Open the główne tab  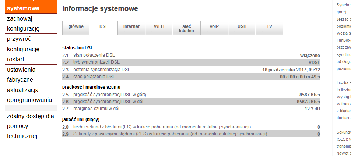tap(76, 27)
